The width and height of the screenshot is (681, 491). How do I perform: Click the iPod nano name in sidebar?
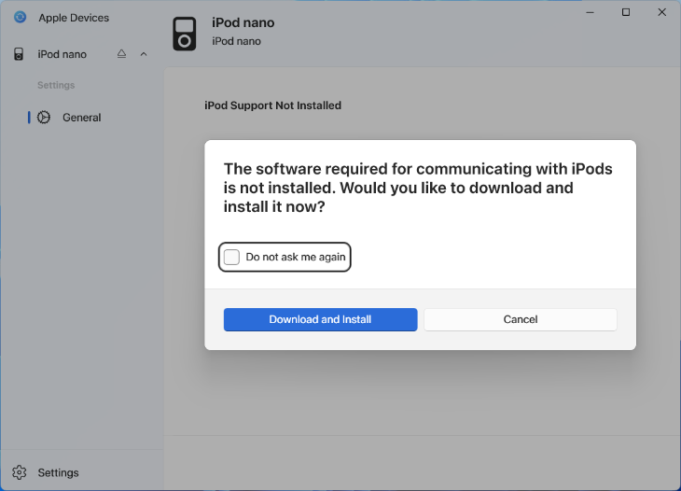coord(63,54)
